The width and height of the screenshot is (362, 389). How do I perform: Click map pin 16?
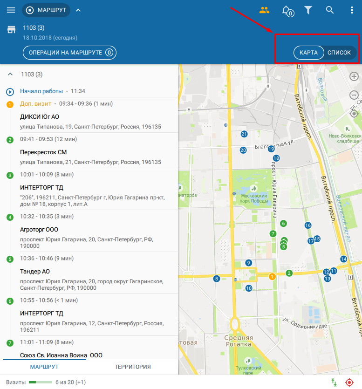pyautogui.click(x=308, y=225)
